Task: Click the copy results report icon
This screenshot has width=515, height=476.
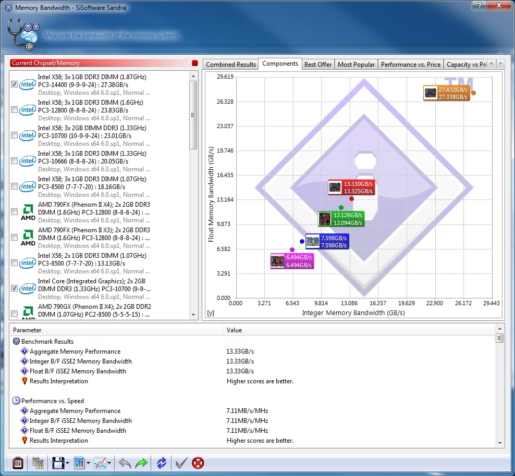Action: (38, 463)
